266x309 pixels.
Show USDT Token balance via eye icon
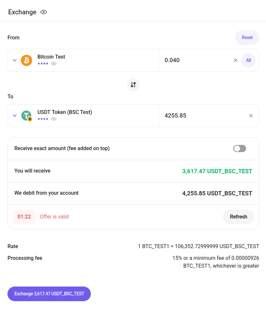coord(54,119)
